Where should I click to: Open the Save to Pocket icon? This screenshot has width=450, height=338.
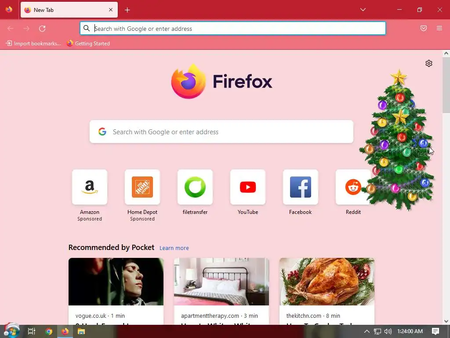pyautogui.click(x=424, y=28)
